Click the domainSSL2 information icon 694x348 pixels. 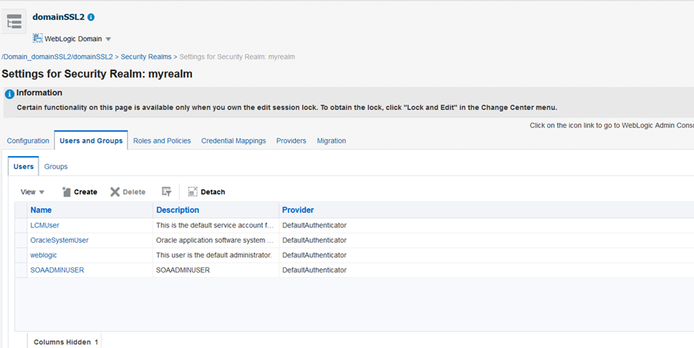[x=91, y=17]
